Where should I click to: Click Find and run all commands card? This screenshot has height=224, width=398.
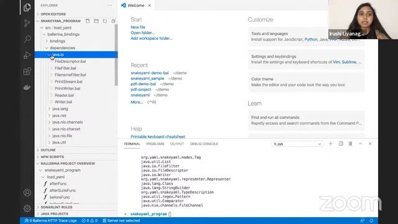[306, 120]
